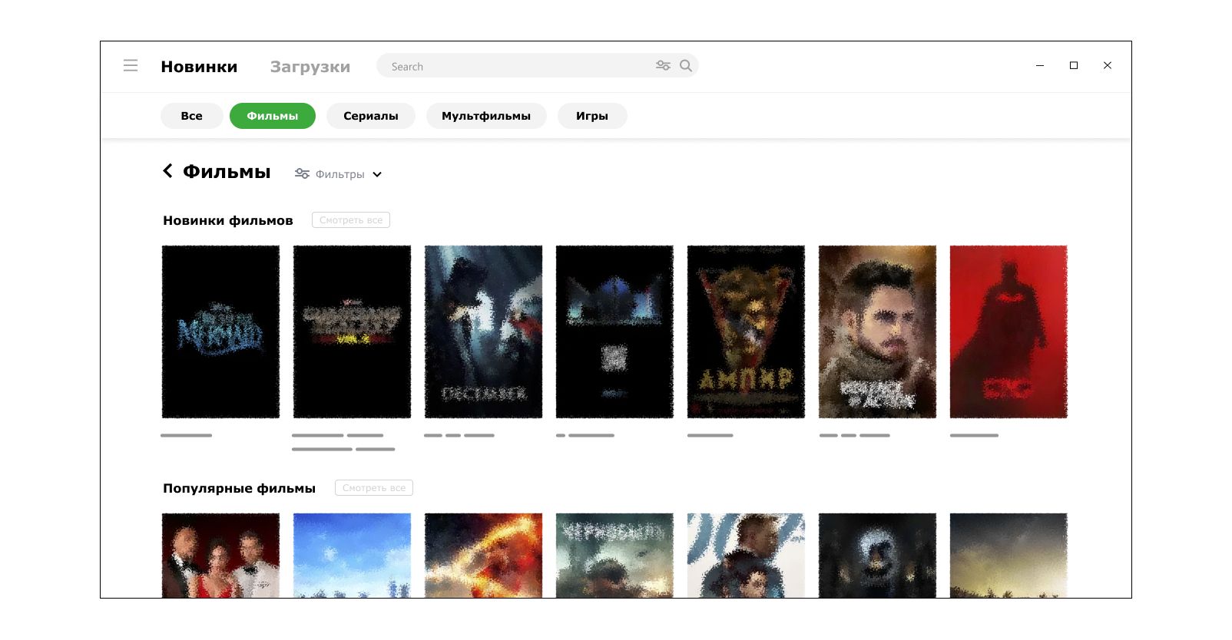Select the Мультфильмы category
This screenshot has height=640, width=1232.
pyautogui.click(x=486, y=116)
